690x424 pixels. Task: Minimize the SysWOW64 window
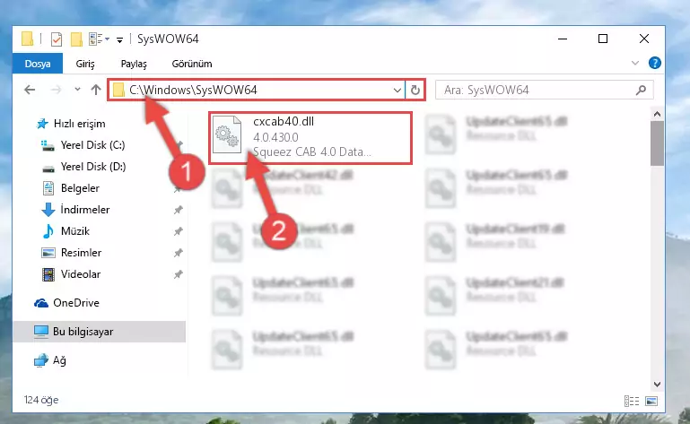tap(563, 39)
